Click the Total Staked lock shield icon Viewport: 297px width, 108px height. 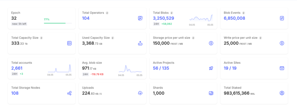[282, 93]
